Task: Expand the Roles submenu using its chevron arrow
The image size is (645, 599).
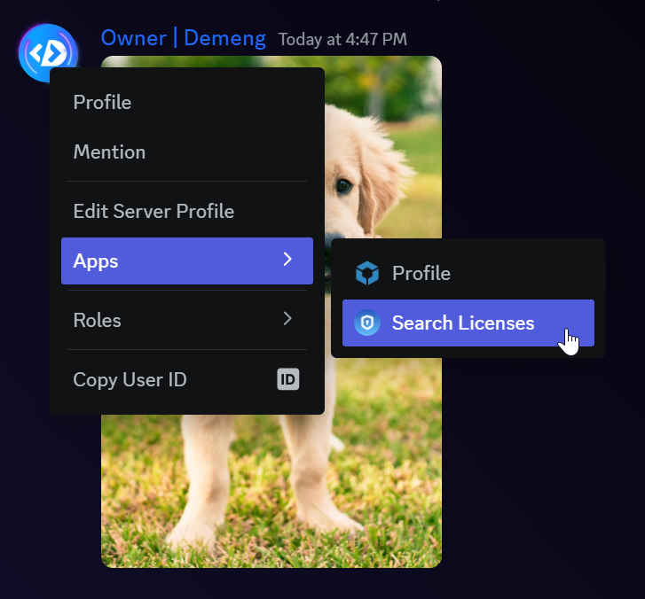Action: tap(287, 319)
